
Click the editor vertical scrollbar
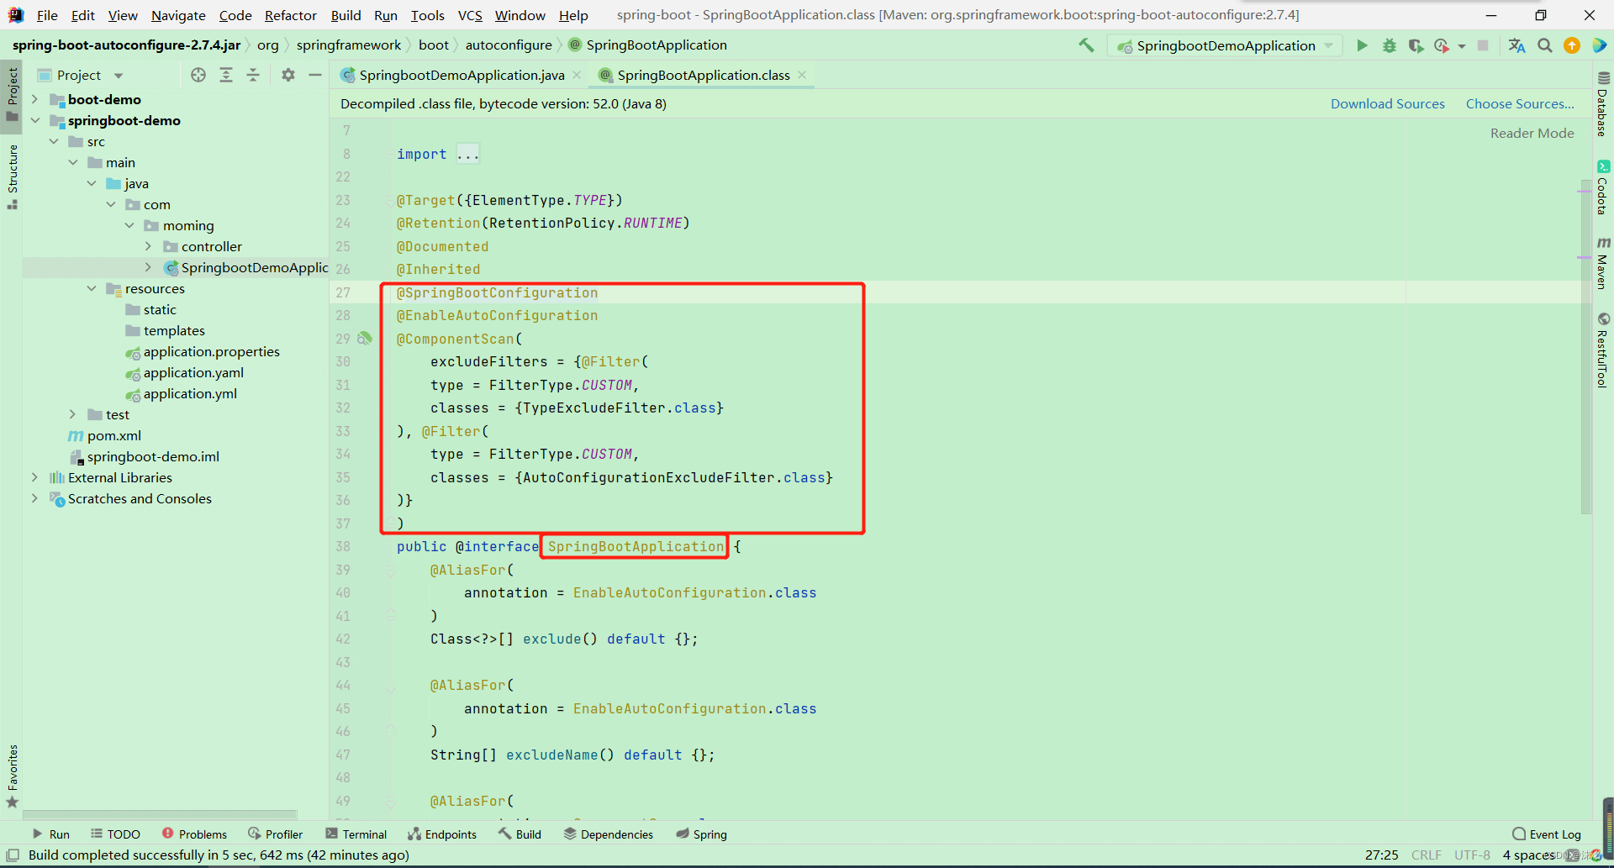(x=1585, y=336)
